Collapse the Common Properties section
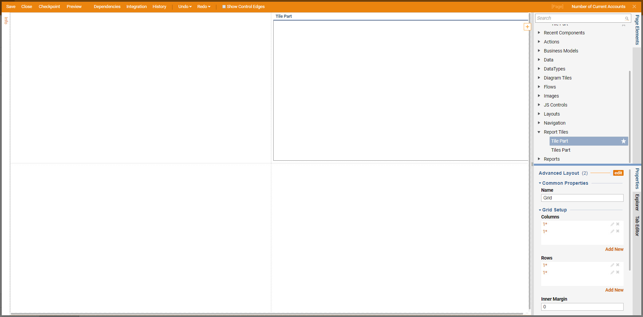The image size is (643, 317). 540,183
